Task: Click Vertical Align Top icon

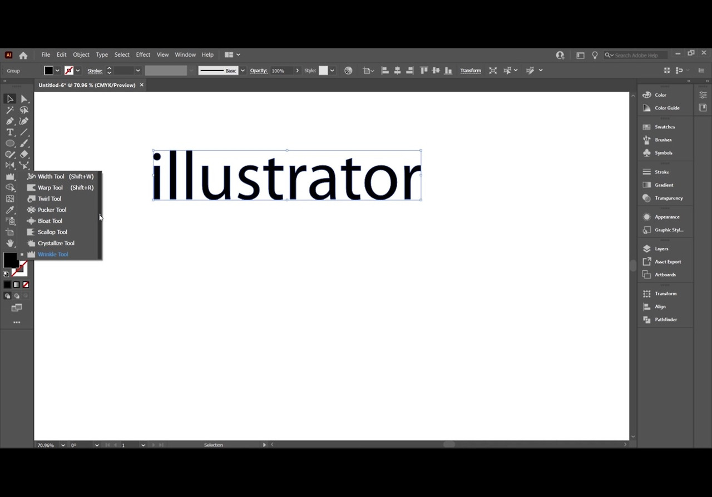Action: coord(424,71)
